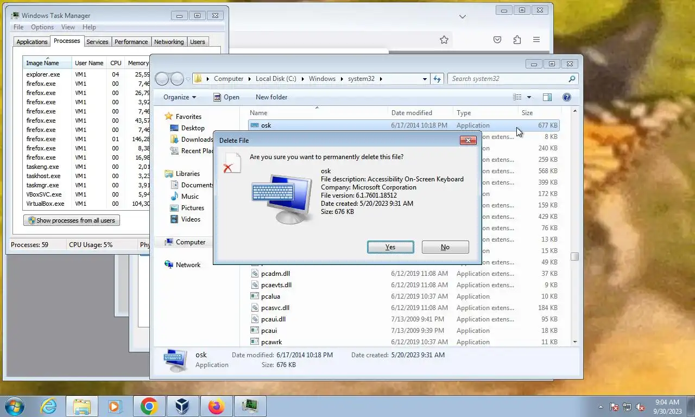Open Google Chrome from taskbar
This screenshot has width=695, height=417.
point(149,406)
